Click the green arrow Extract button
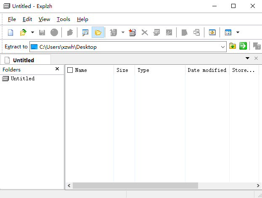Screen dimensions: 262x198 pos(243,47)
